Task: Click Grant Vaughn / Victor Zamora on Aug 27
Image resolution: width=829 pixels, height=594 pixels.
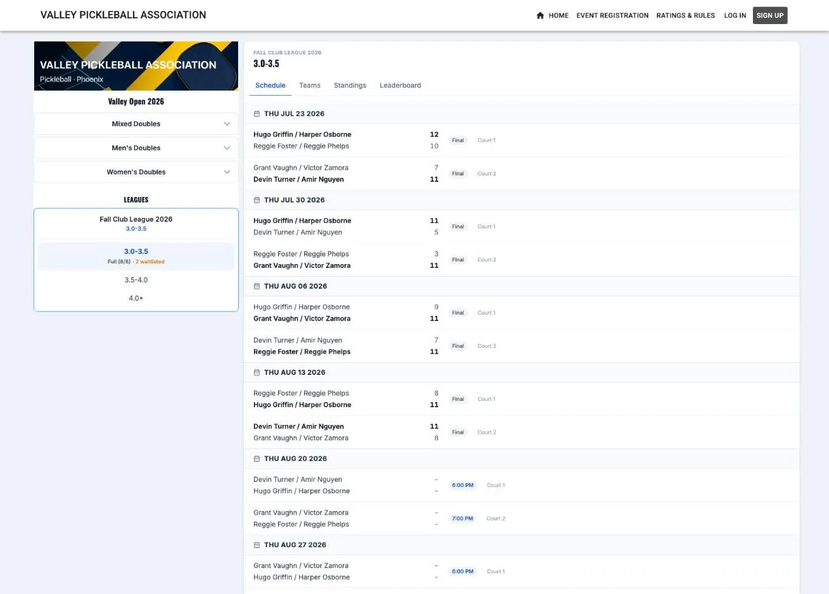Action: tap(301, 566)
